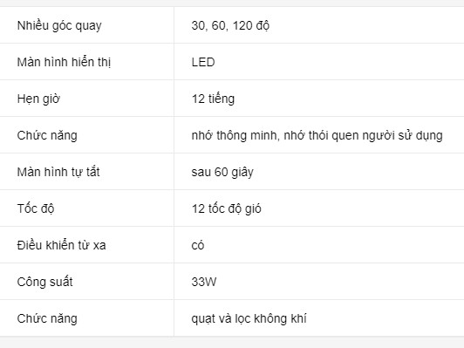This screenshot has height=348, width=464.
Task: Click the "Tốc độ" label
Action: click(36, 208)
